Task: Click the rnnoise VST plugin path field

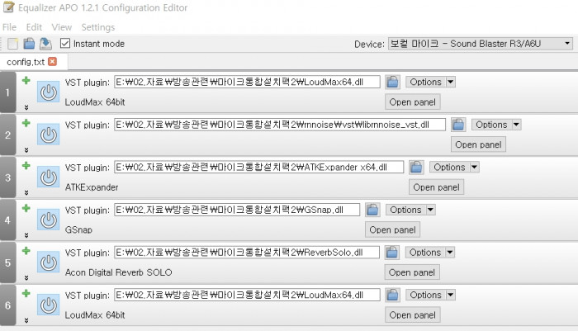Action: coord(279,125)
